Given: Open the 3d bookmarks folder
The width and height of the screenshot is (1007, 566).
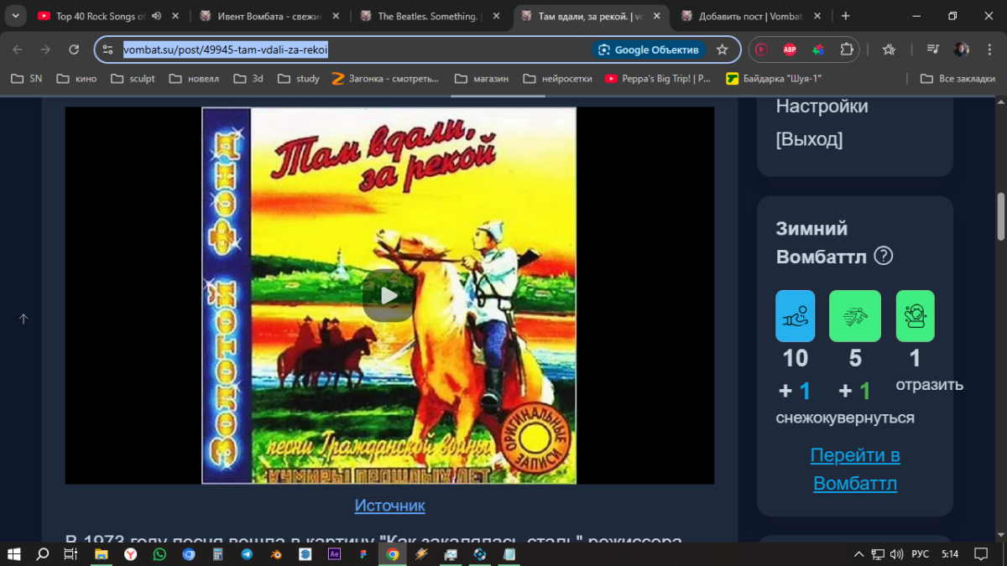Looking at the screenshot, I should coord(248,79).
